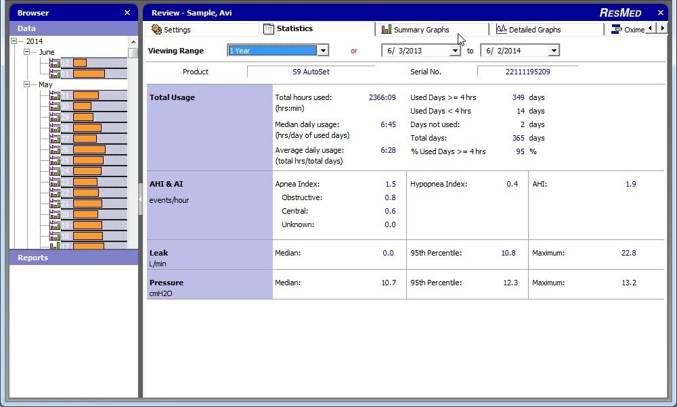Click the Serial No. field 22111195209
The height and width of the screenshot is (407, 677).
(527, 72)
